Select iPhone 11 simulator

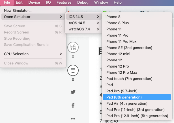coord(137,29)
